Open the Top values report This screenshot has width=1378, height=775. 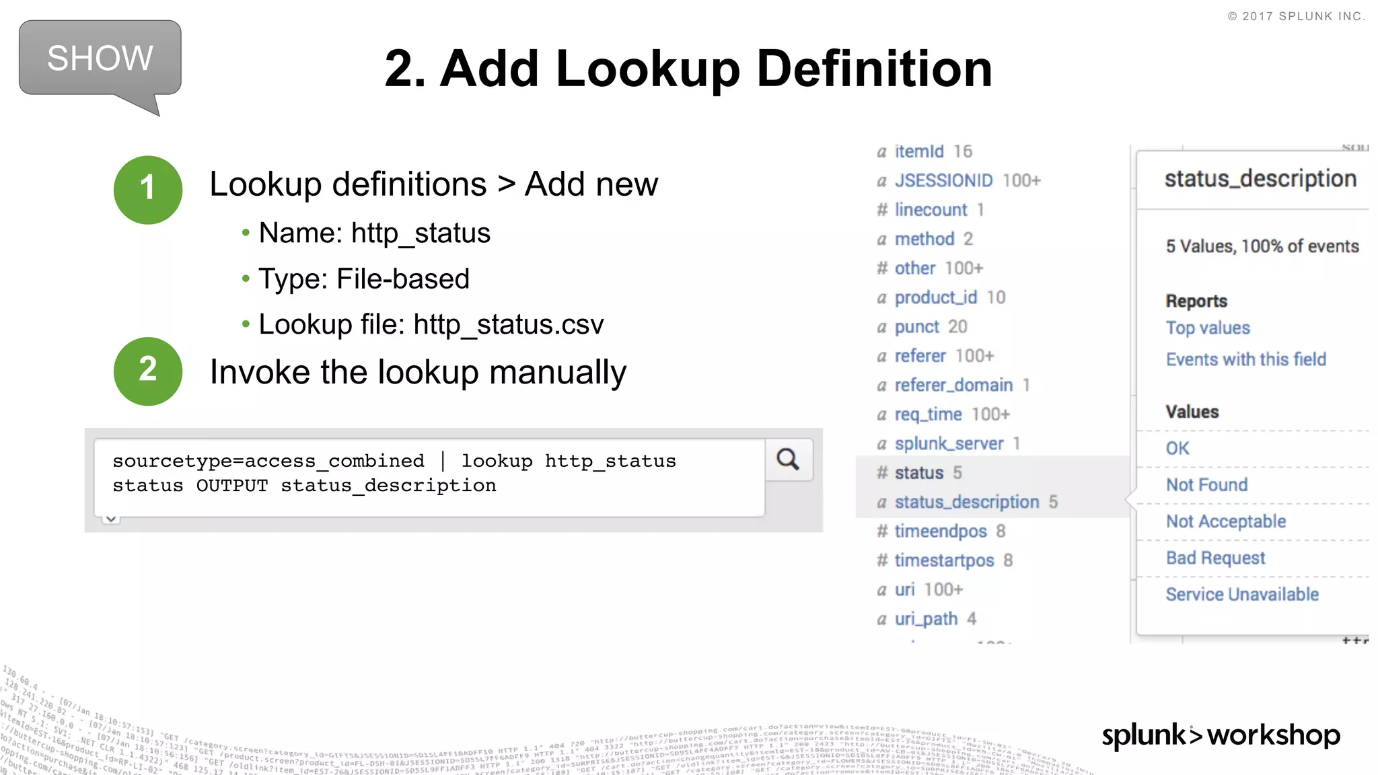pyautogui.click(x=1208, y=328)
